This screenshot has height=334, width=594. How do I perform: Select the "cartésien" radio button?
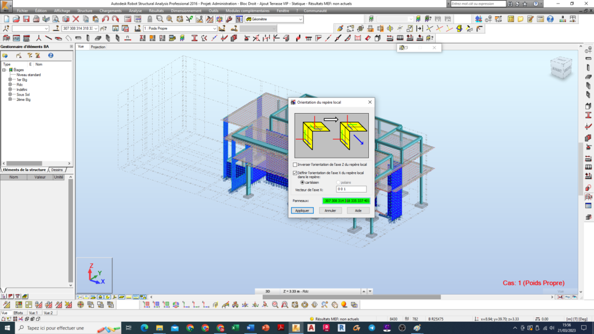point(302,183)
